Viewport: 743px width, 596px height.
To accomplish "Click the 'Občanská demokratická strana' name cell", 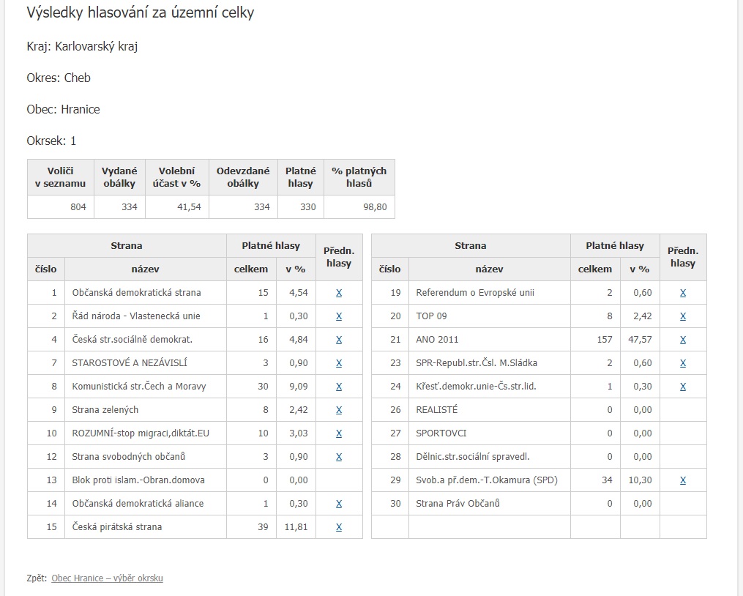I will click(x=146, y=293).
